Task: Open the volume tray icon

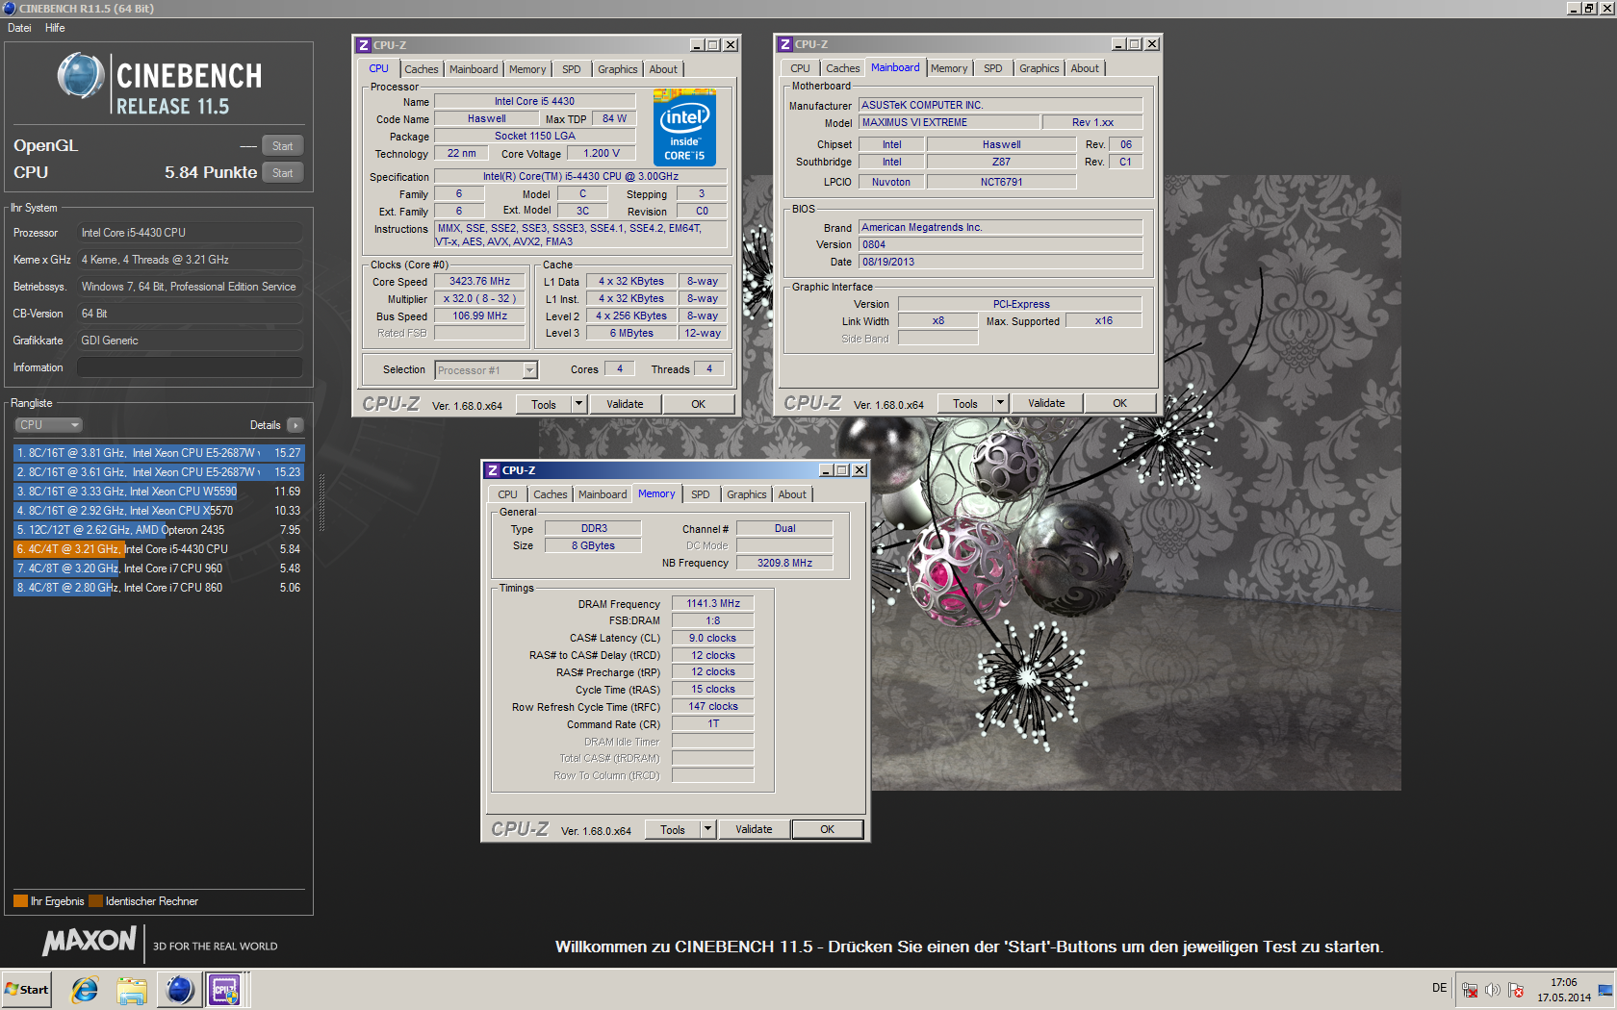Action: point(1493,990)
